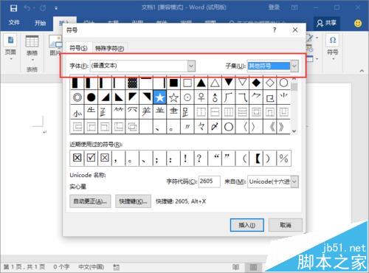Expand the 符号 ribbon dropdown arrow
This screenshot has height=273, width=369.
tap(333, 59)
